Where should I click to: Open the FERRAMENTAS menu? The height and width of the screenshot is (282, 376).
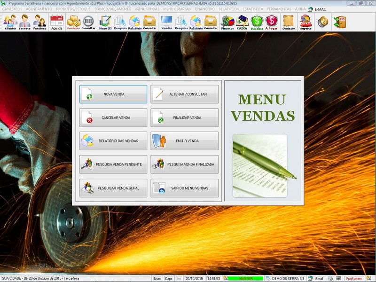[279, 9]
